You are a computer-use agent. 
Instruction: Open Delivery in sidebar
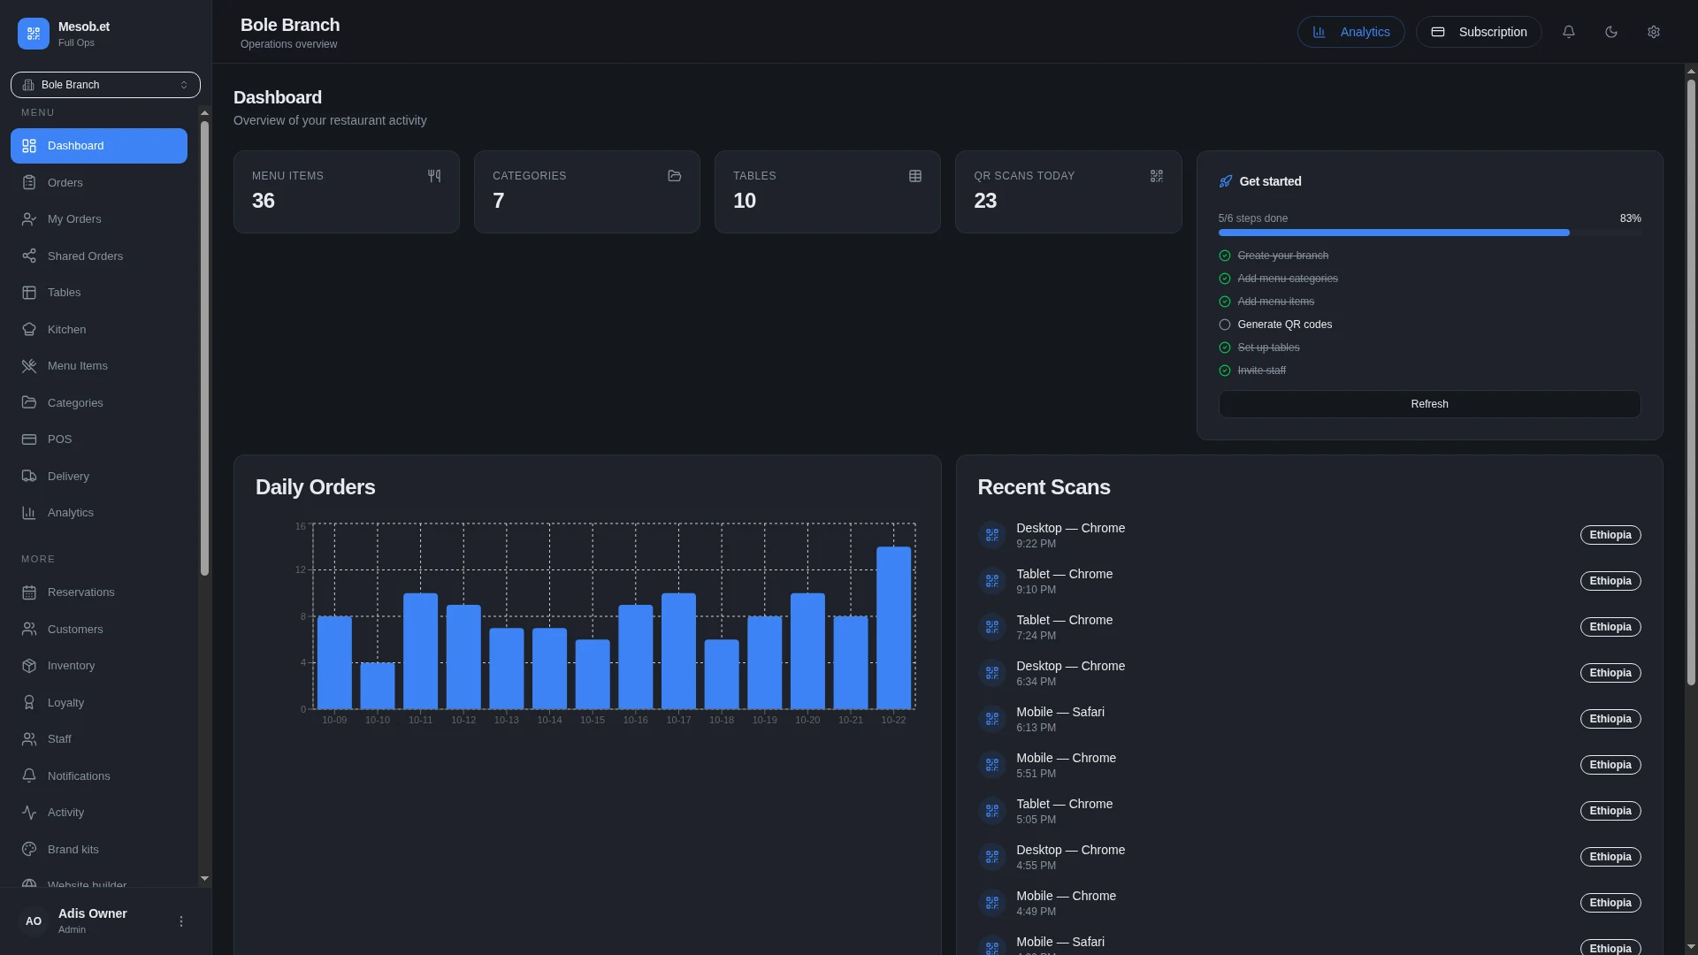pyautogui.click(x=99, y=476)
